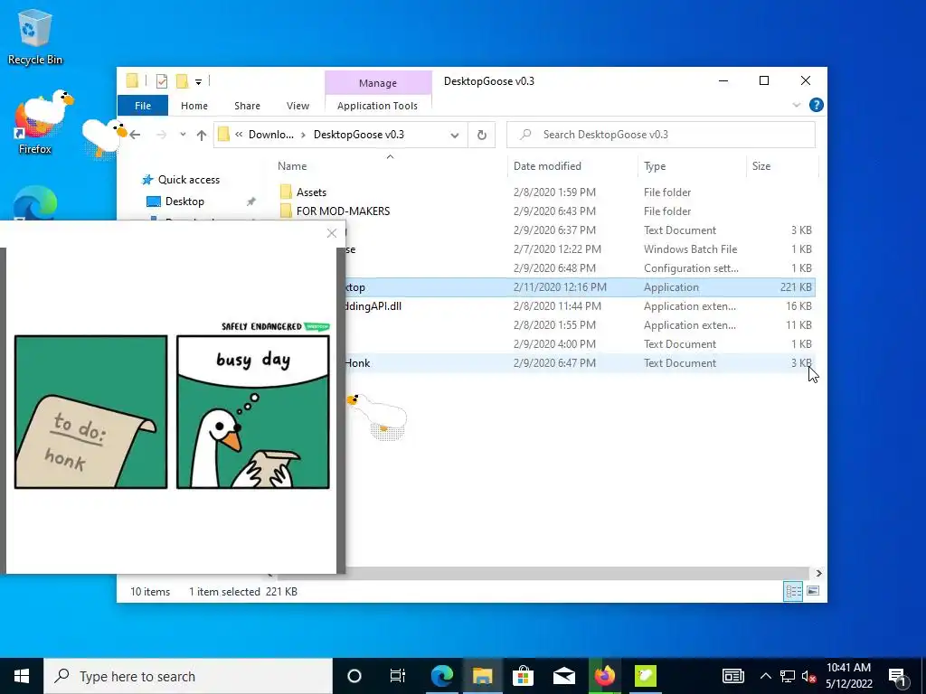Image resolution: width=926 pixels, height=694 pixels.
Task: Switch to Details view layout icon
Action: coord(793,591)
